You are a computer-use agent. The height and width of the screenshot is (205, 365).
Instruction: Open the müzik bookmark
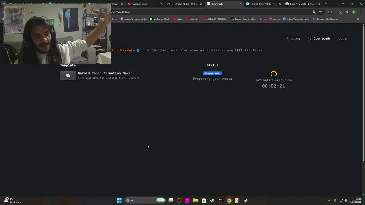(x=178, y=19)
